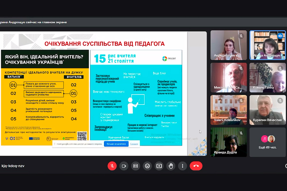Click the speaking indicator on Ирина Андрощук's tile
This screenshot has width=287, height=191.
(280, 36)
